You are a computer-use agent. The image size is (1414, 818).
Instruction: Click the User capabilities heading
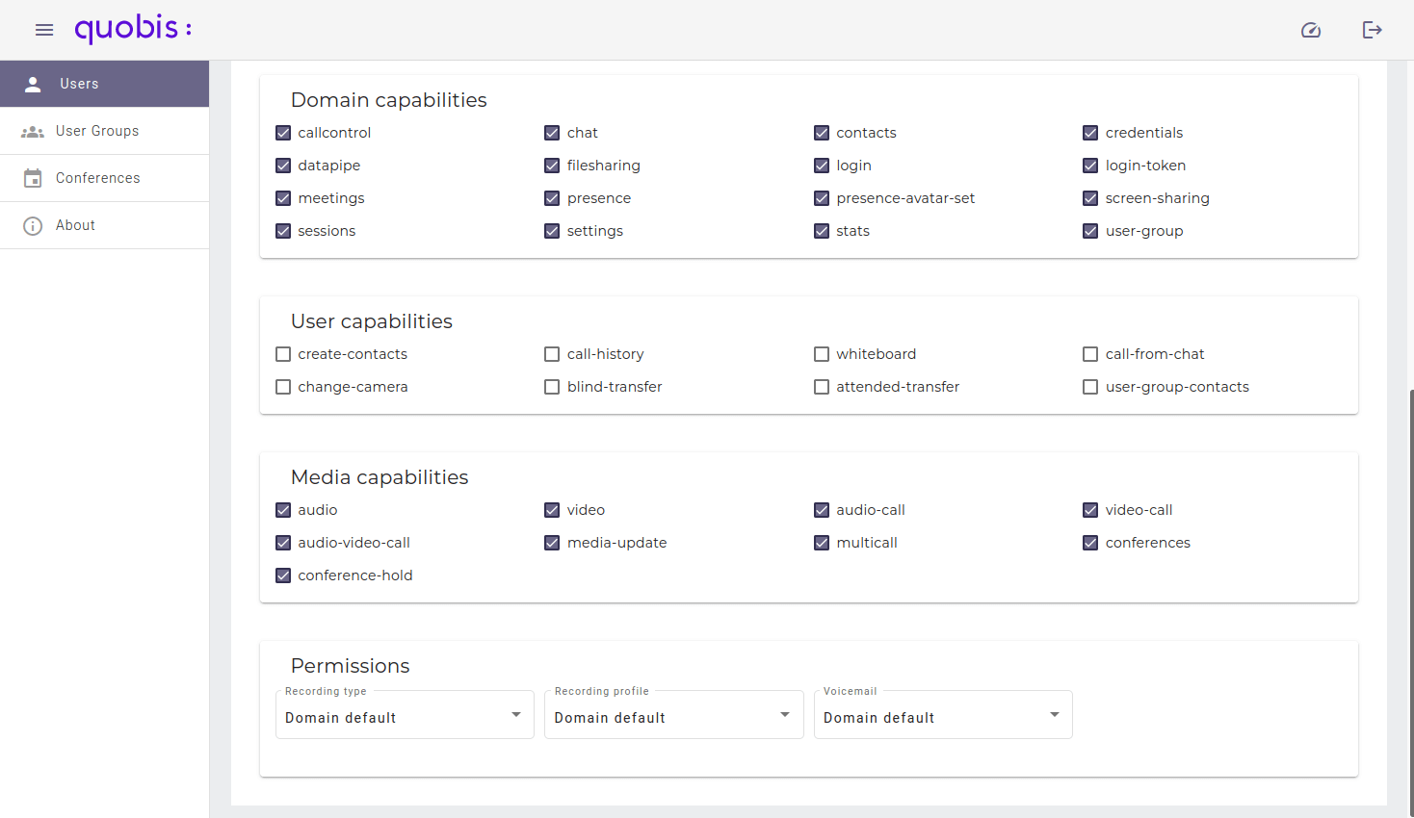click(x=372, y=321)
